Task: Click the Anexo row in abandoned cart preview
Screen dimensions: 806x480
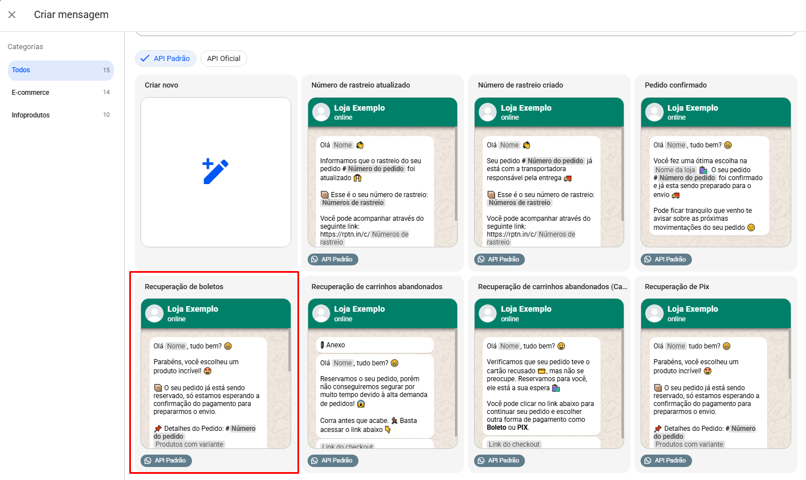Action: tap(375, 345)
